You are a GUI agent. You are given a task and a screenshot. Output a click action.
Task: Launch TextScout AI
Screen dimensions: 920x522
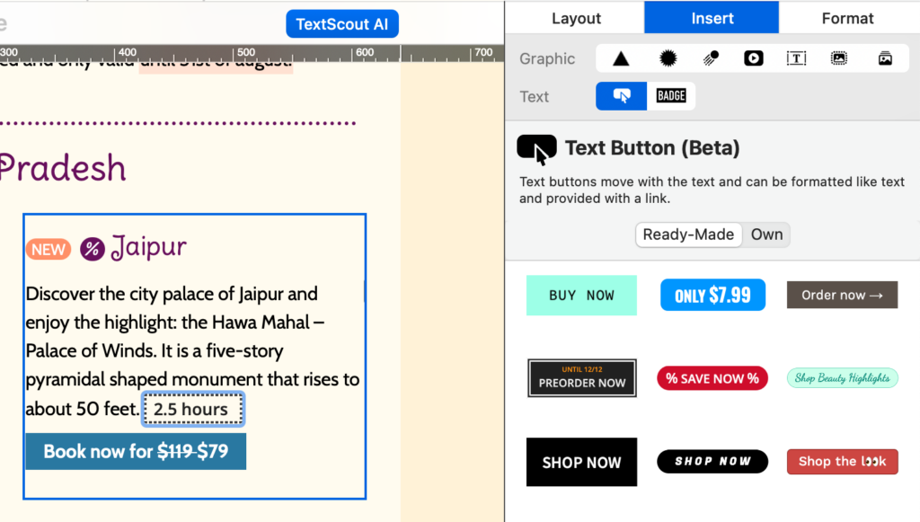click(x=342, y=24)
